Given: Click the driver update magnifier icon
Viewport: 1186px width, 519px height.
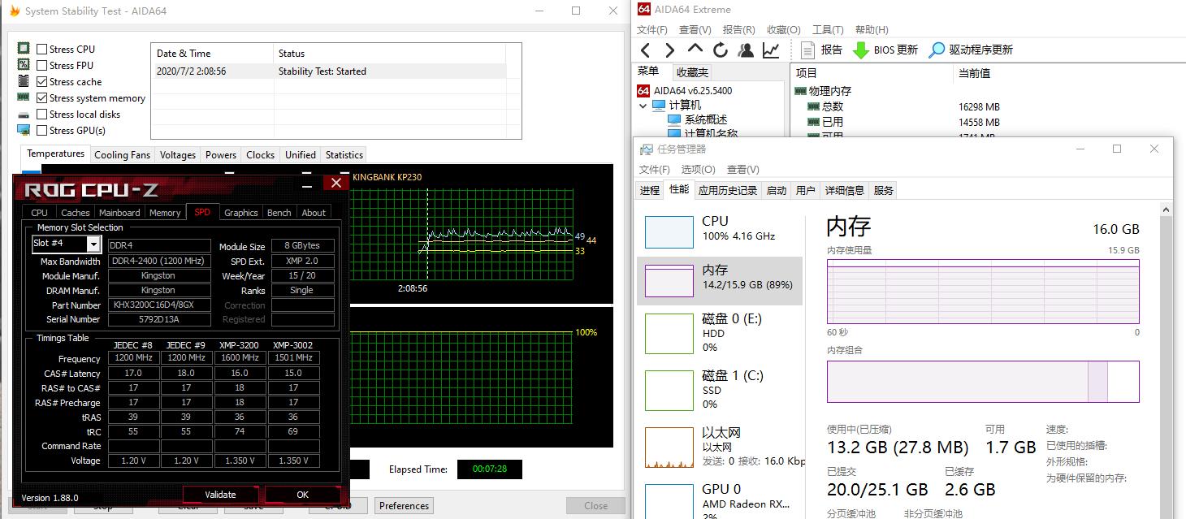Looking at the screenshot, I should 937,50.
